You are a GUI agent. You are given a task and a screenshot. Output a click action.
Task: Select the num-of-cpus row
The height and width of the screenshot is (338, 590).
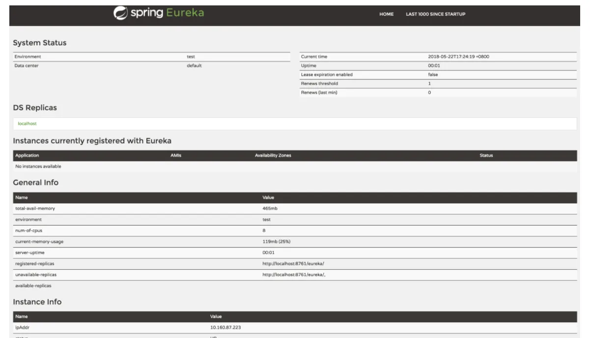tap(295, 230)
